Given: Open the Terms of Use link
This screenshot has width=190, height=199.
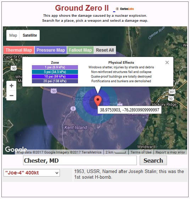Looking at the screenshot, I should coord(141,152).
